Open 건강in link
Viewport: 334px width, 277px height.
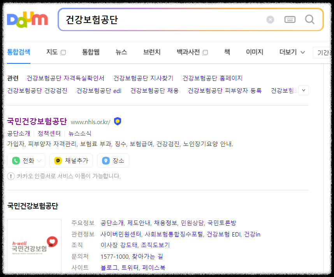(252, 234)
